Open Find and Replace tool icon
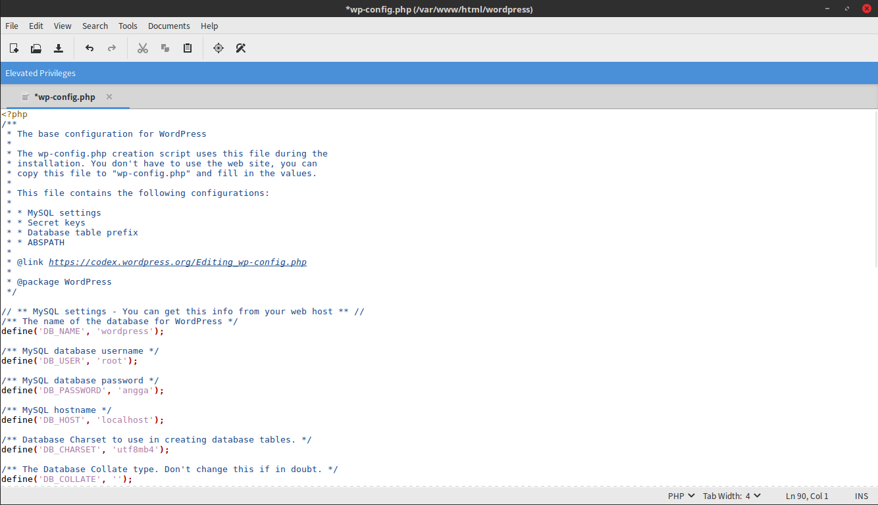The width and height of the screenshot is (878, 505). pyautogui.click(x=241, y=48)
